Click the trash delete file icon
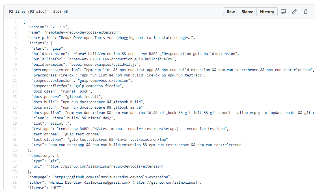 click(306, 12)
